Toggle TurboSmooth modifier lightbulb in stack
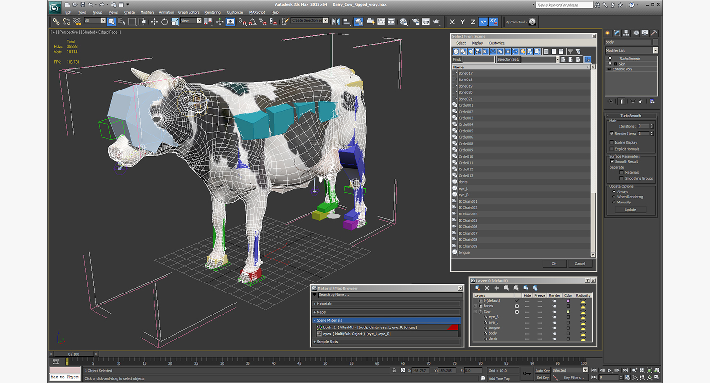The image size is (710, 383). click(x=610, y=59)
